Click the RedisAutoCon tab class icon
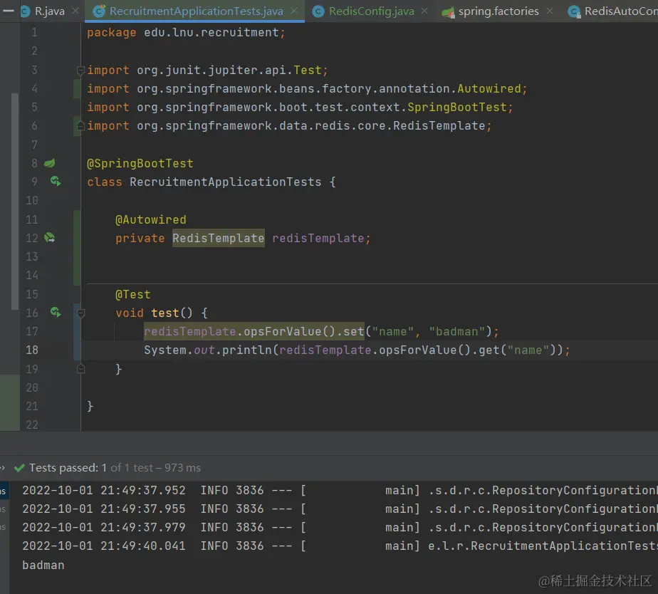 574,12
